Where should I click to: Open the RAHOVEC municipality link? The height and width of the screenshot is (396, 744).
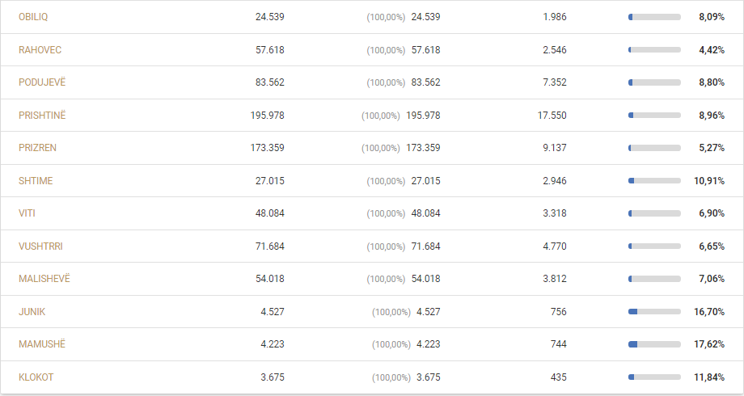point(40,50)
